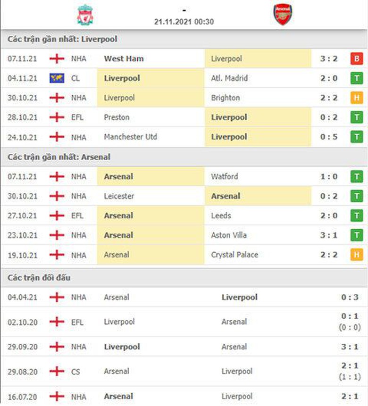Click orange H badge for Crystal Palace match
Image resolution: width=368 pixels, height=406 pixels.
356,255
